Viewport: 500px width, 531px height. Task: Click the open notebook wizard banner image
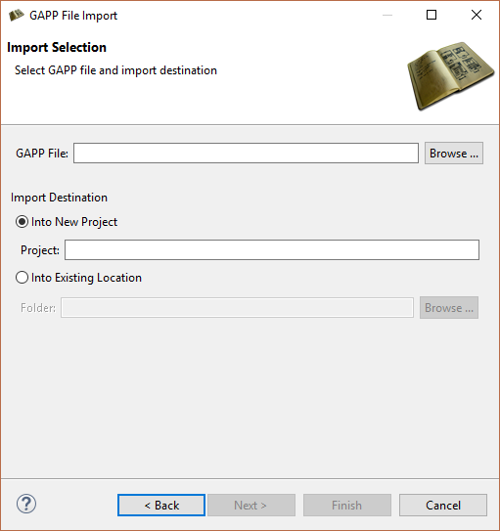pos(450,76)
